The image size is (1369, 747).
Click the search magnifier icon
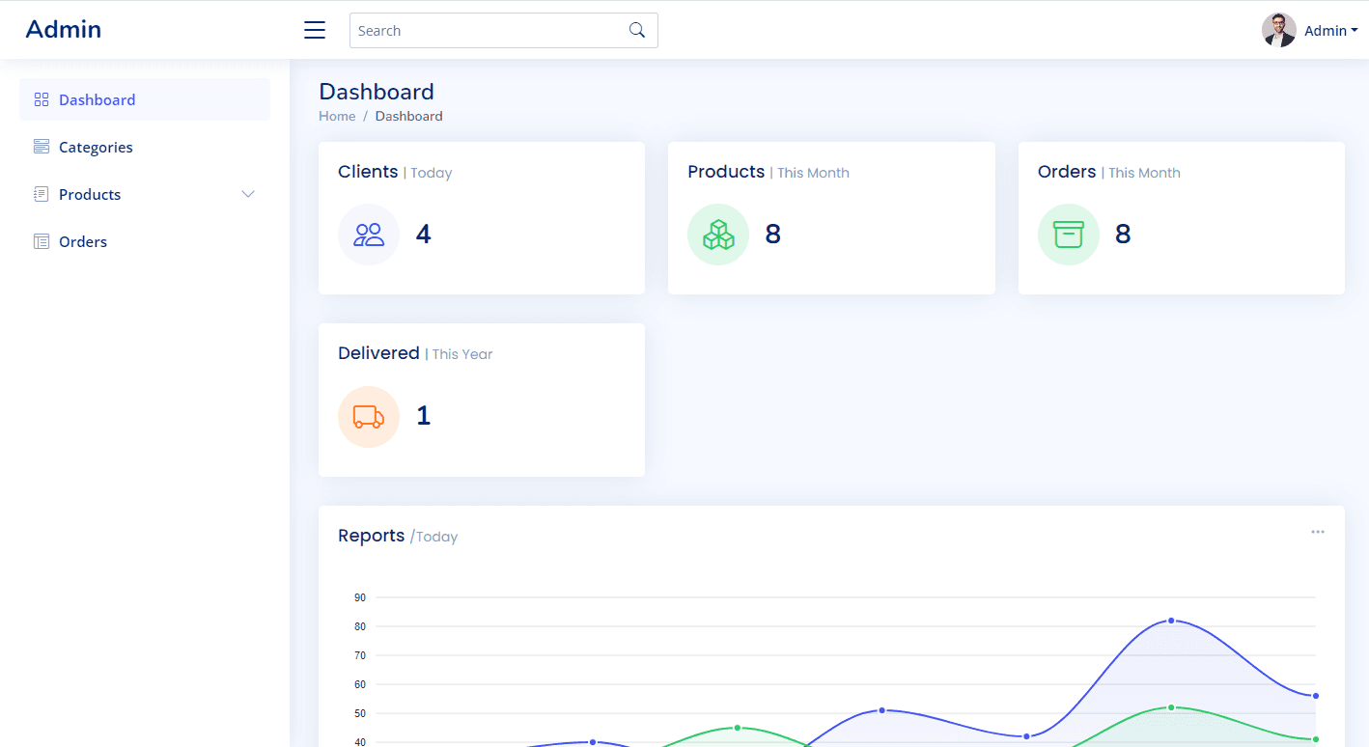point(636,30)
